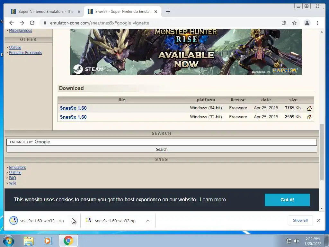The width and height of the screenshot is (329, 247).
Task: Click the 3765 Kb size cell
Action: pos(293,108)
